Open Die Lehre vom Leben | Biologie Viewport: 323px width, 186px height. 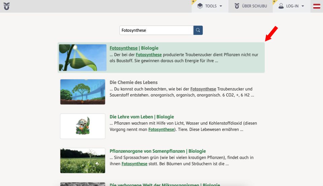pyautogui.click(x=142, y=117)
